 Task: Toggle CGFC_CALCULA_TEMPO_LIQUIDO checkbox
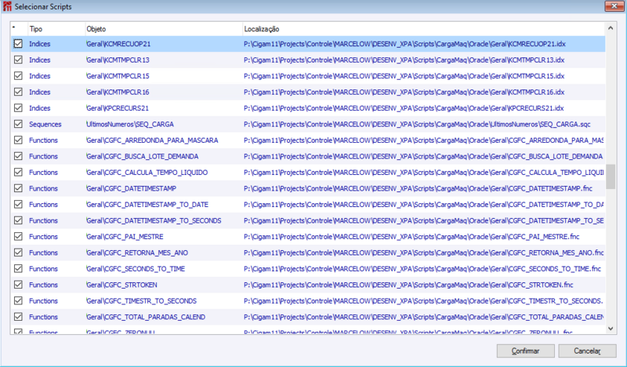(x=18, y=172)
